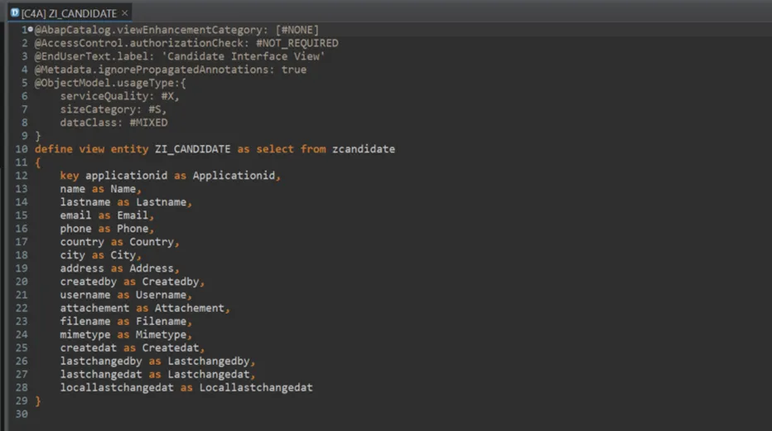This screenshot has height=431, width=772.
Task: Click the #X serviceQuality value
Action: click(167, 96)
